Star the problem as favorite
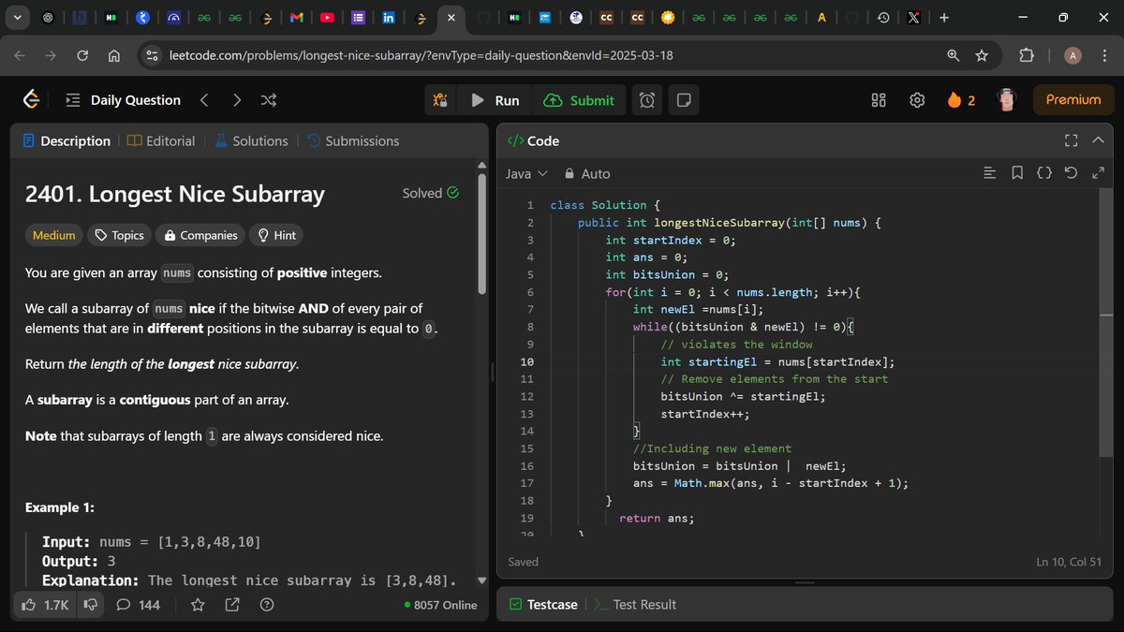The width and height of the screenshot is (1124, 632). [x=198, y=605]
